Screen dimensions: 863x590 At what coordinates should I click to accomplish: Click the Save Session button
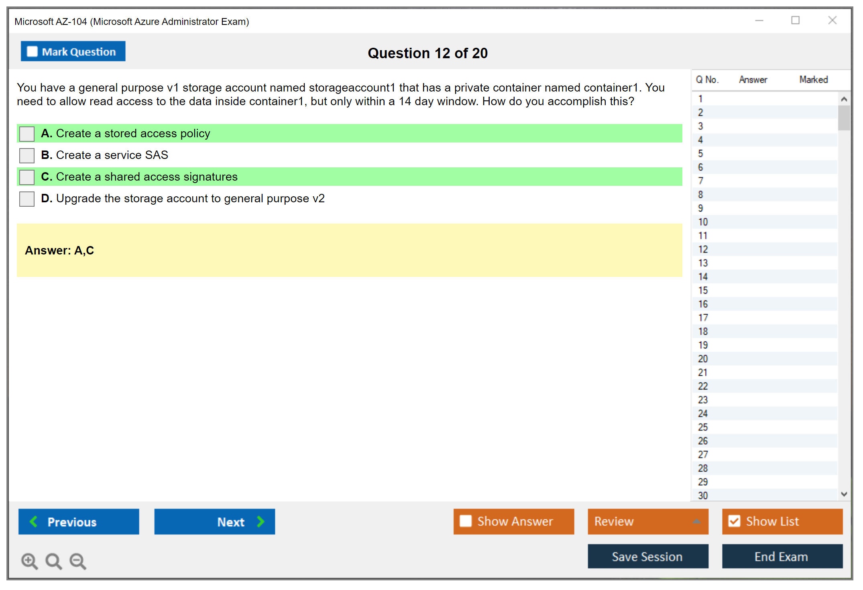click(x=647, y=556)
